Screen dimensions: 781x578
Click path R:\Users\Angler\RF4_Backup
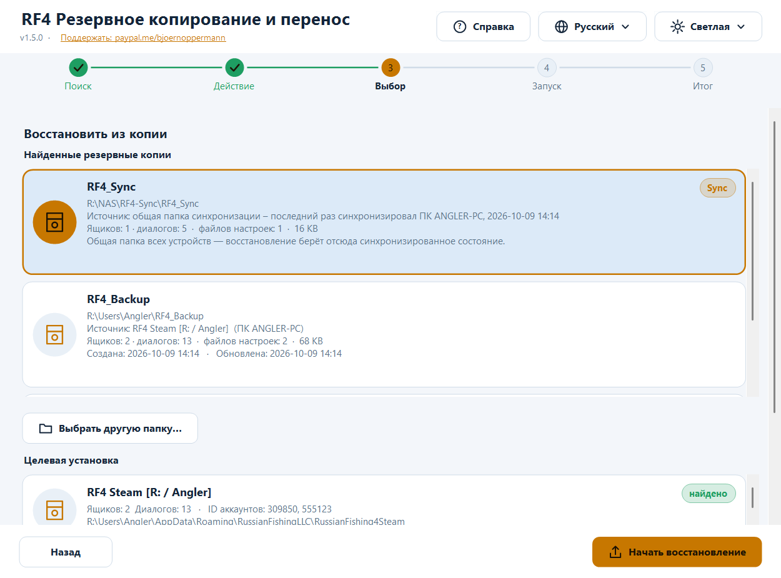(x=146, y=316)
